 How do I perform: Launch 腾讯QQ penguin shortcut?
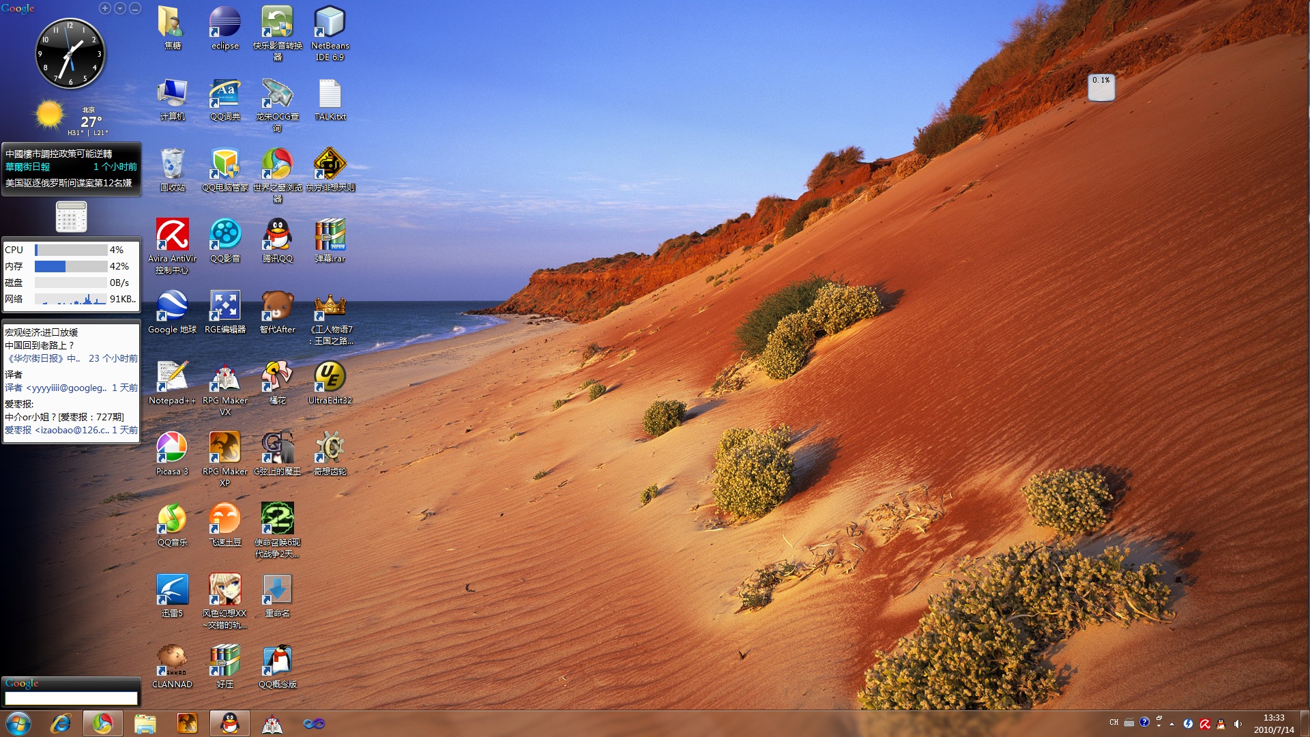pyautogui.click(x=277, y=241)
